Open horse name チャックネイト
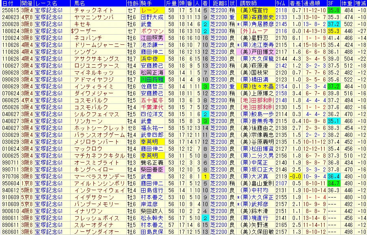 click(94, 10)
